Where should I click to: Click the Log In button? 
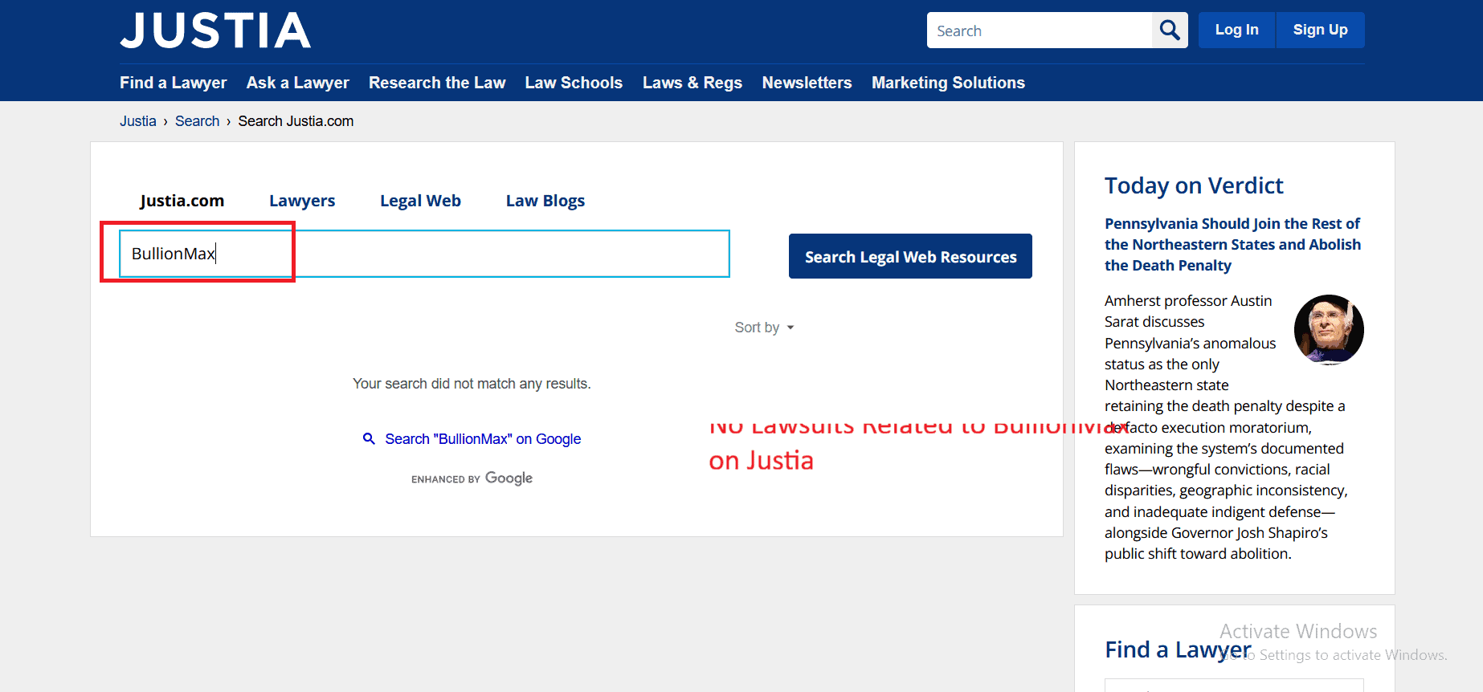coord(1236,30)
